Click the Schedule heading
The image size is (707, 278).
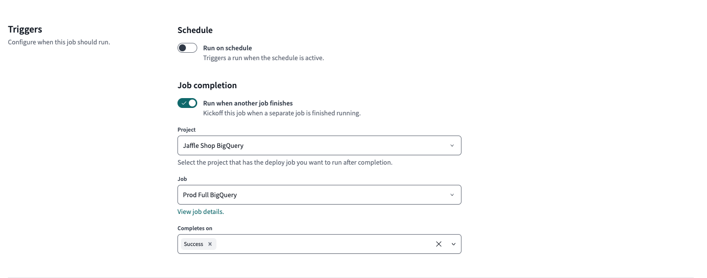[x=195, y=30]
